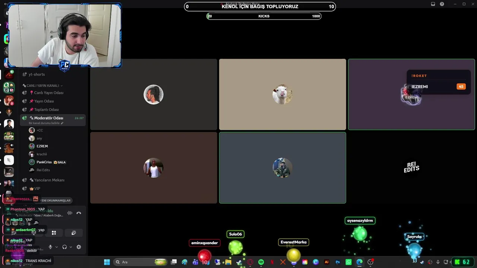Toggle headphone deafen in Discord
The image size is (477, 268).
click(64, 247)
